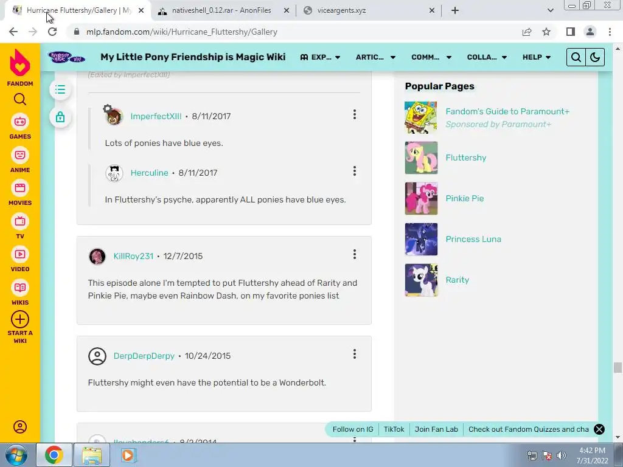
Task: Open the Chrome side panel icon
Action: (571, 32)
